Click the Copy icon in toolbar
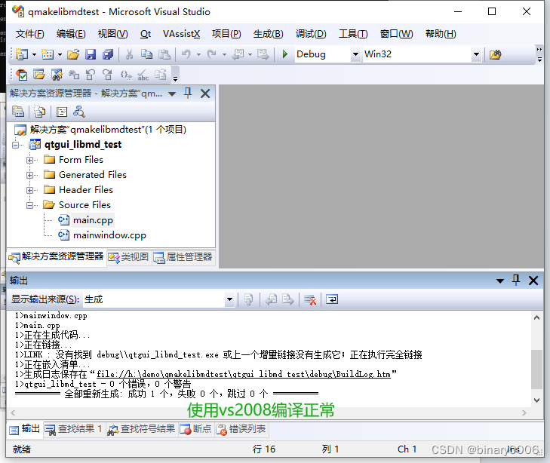This screenshot has width=550, height=463. click(x=146, y=54)
